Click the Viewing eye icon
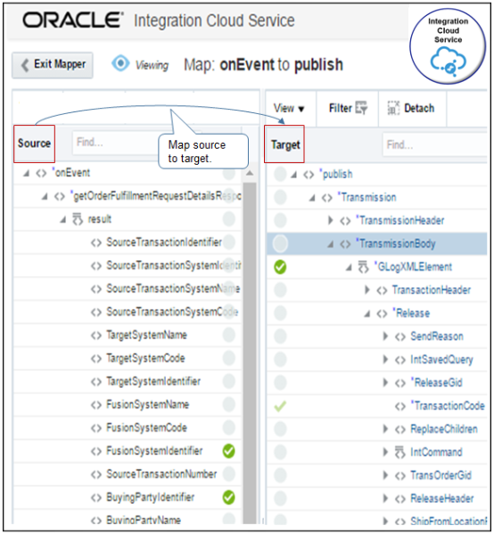The width and height of the screenshot is (494, 534). (120, 63)
